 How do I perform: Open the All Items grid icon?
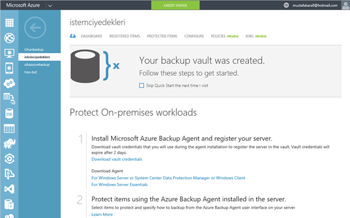(x=9, y=23)
